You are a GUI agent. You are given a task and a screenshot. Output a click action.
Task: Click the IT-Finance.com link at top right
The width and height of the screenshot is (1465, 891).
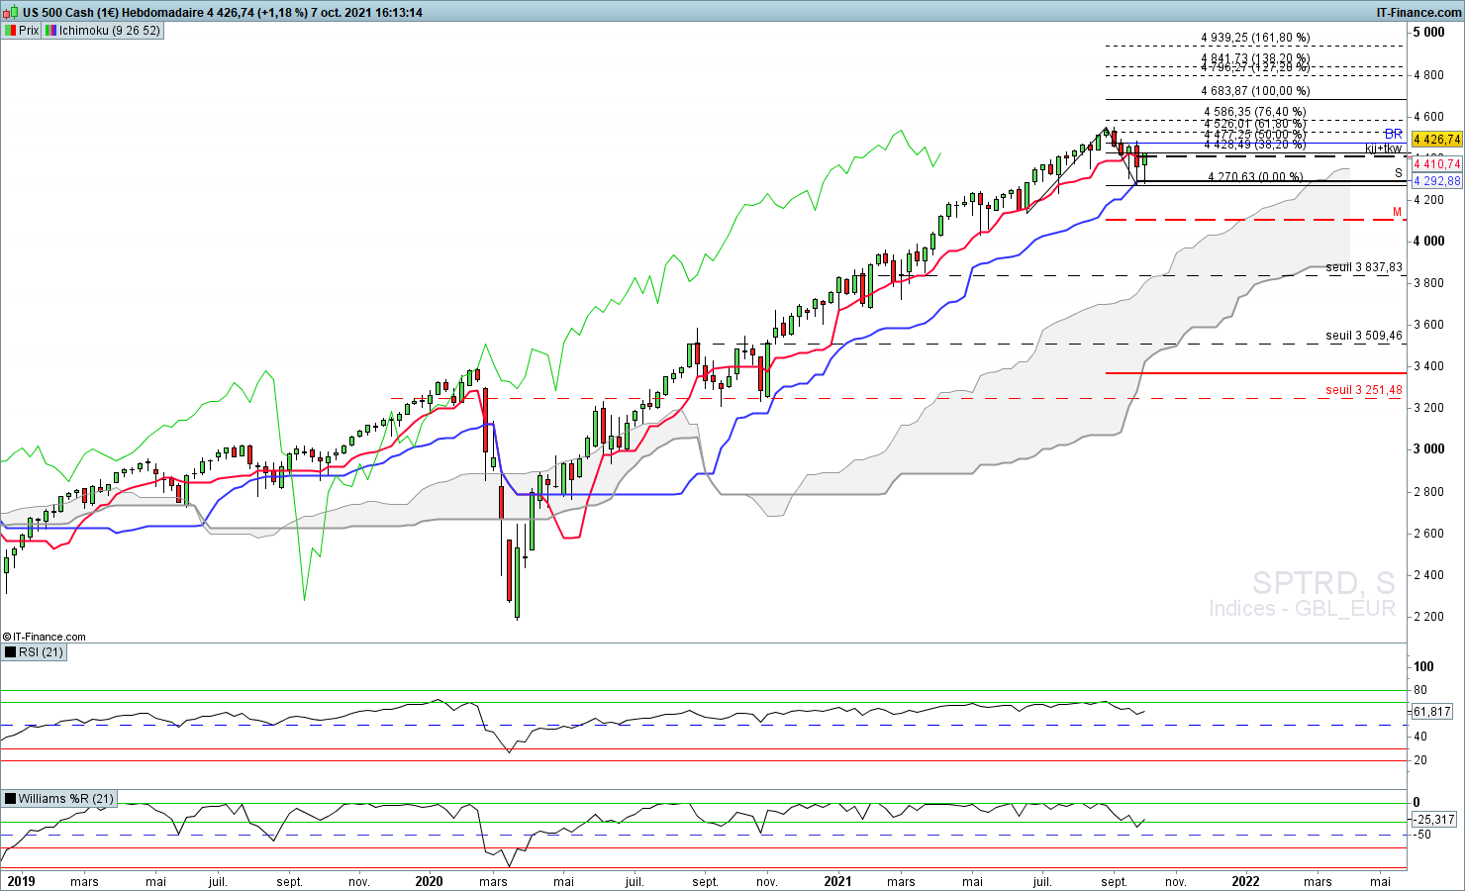(x=1418, y=12)
